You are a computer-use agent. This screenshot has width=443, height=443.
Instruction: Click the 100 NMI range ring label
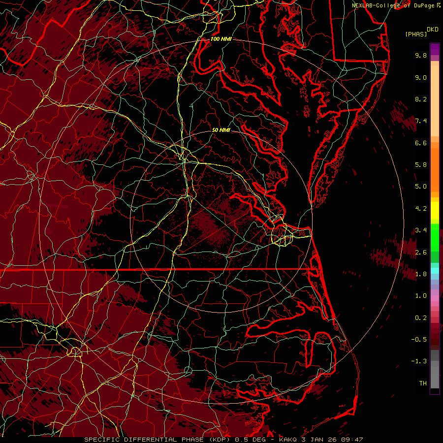click(221, 39)
